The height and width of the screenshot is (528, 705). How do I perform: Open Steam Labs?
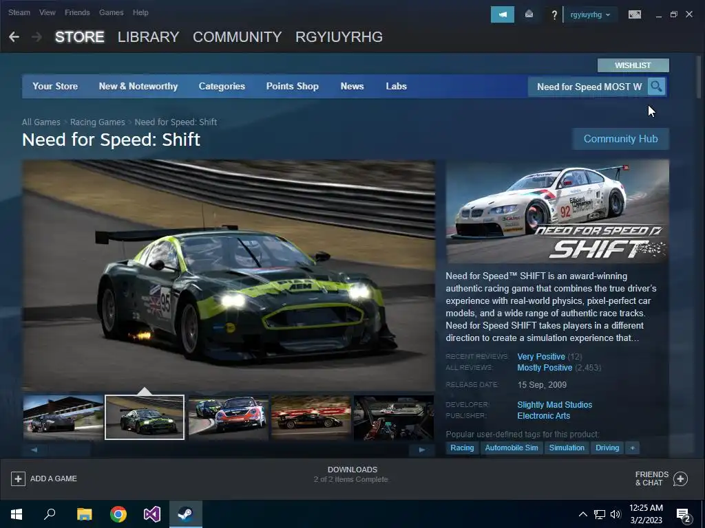click(x=396, y=86)
